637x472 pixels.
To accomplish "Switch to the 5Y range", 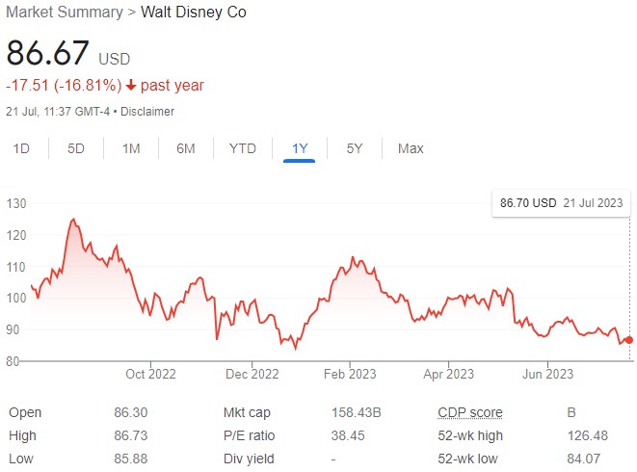I will (x=355, y=148).
